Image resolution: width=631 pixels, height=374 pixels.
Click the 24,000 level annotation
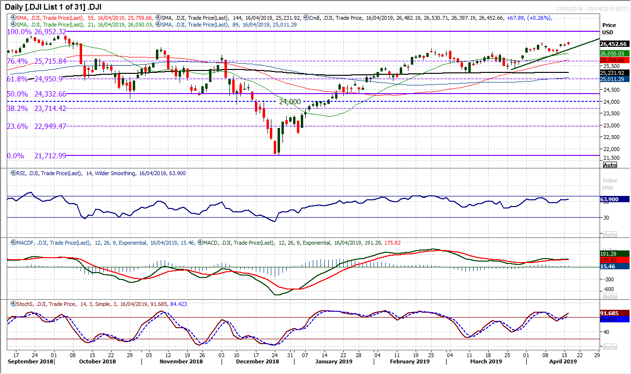pyautogui.click(x=291, y=102)
